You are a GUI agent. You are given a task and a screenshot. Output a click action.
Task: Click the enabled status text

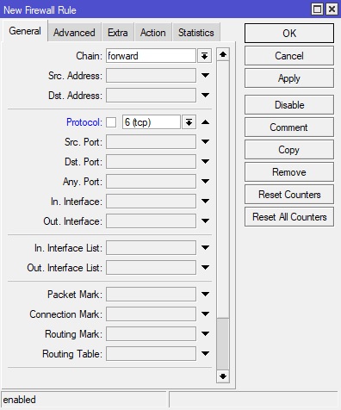tap(20, 400)
